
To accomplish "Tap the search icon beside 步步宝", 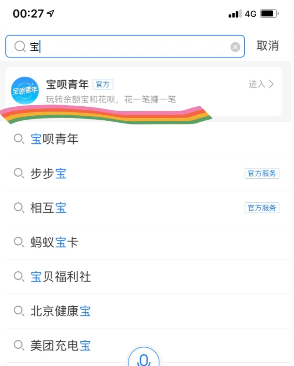I will [x=19, y=173].
